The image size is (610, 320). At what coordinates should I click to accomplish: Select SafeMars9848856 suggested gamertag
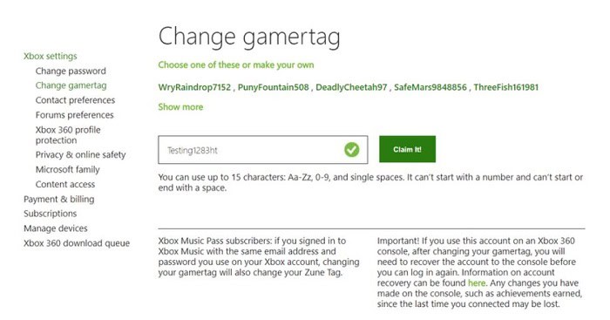coord(430,87)
